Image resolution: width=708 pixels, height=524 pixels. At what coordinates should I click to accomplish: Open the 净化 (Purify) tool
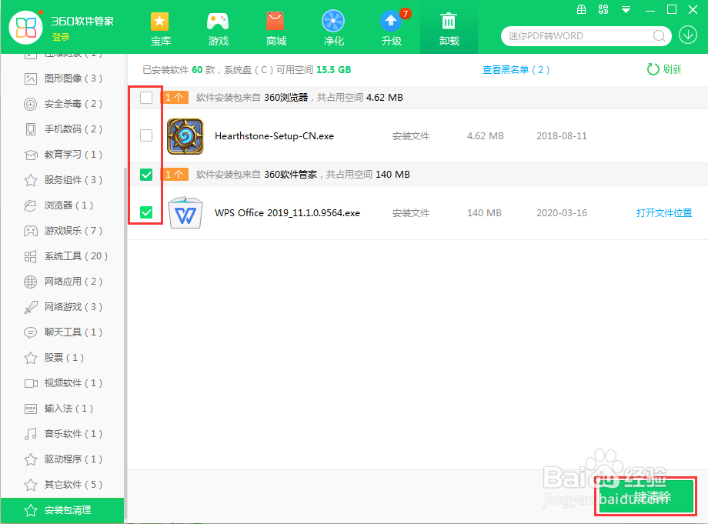coord(333,27)
